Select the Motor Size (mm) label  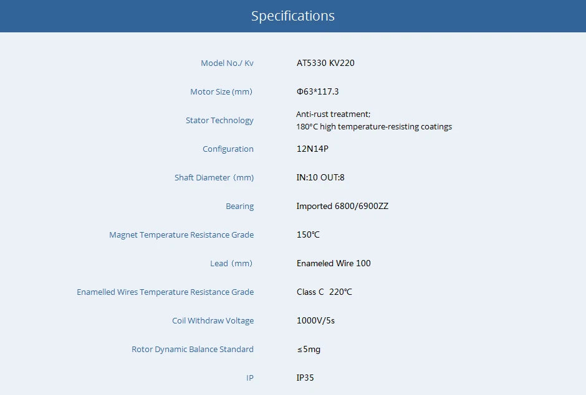(221, 91)
